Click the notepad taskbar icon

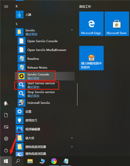click(66, 161)
